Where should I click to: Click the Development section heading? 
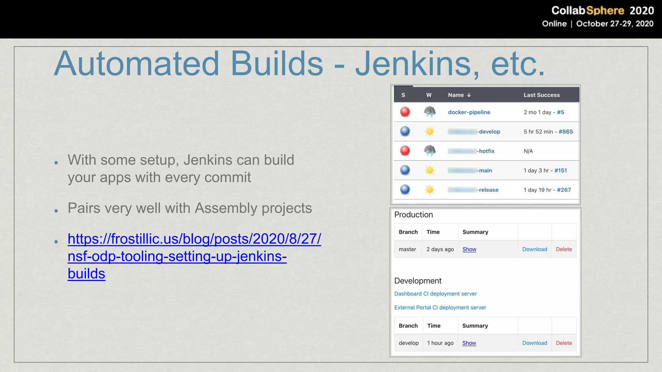pos(418,281)
